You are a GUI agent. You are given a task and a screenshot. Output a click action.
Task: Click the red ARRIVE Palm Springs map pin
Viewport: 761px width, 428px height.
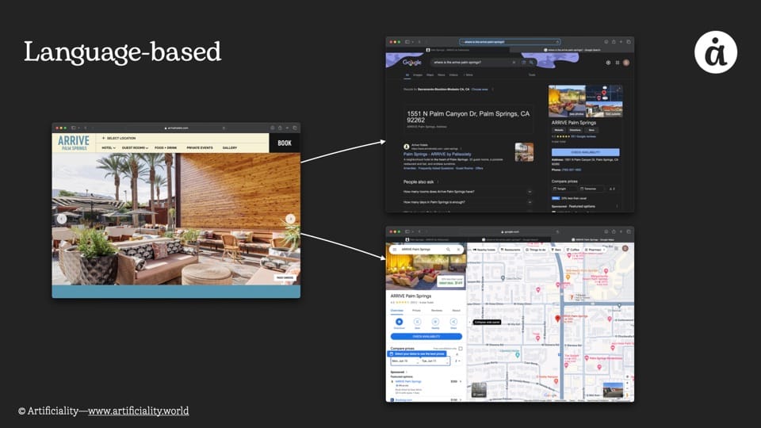pyautogui.click(x=557, y=319)
